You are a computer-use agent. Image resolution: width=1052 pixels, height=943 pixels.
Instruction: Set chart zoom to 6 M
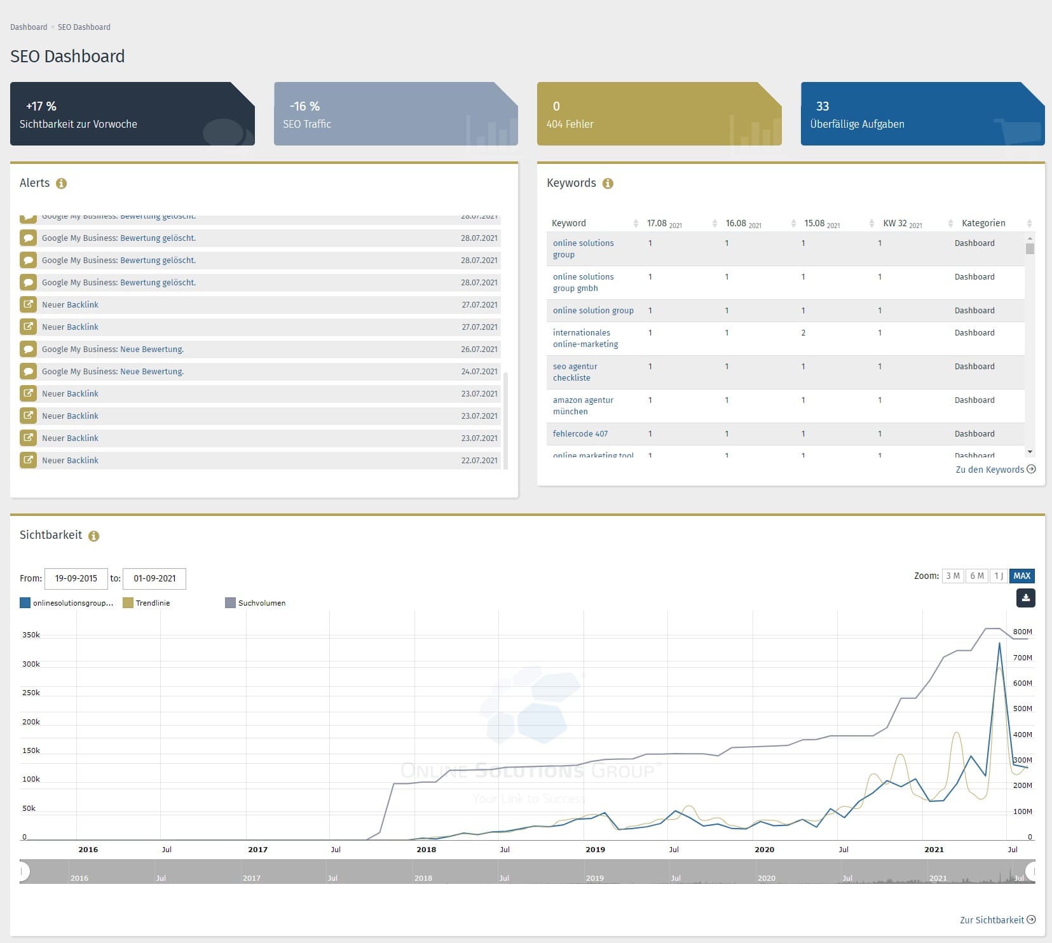[977, 576]
